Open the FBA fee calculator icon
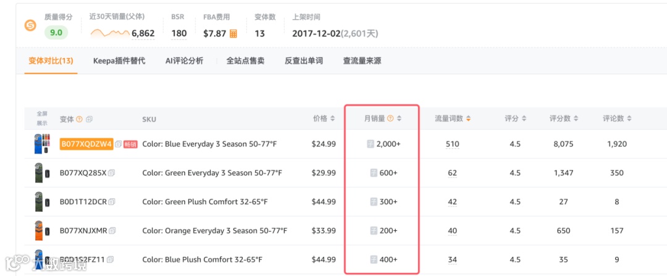This screenshot has width=667, height=276. click(233, 33)
